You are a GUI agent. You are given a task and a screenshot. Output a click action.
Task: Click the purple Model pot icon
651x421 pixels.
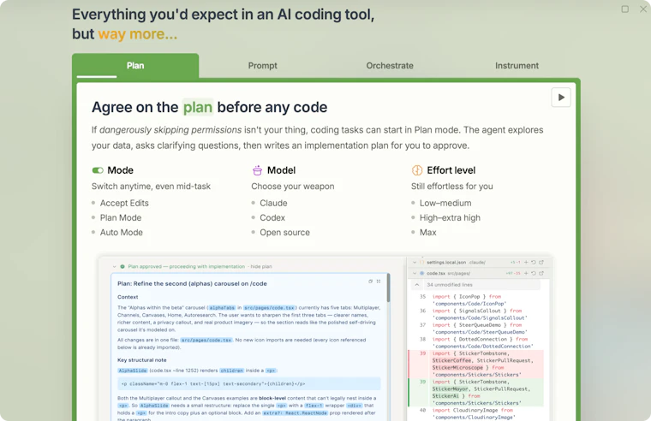pos(258,170)
